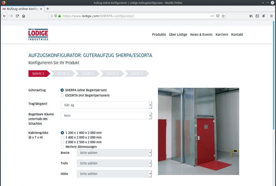Choose cabin size 2 000 x 2 500 x 2 000 mm
Screen dimensions: 276x186
[x=62, y=142]
